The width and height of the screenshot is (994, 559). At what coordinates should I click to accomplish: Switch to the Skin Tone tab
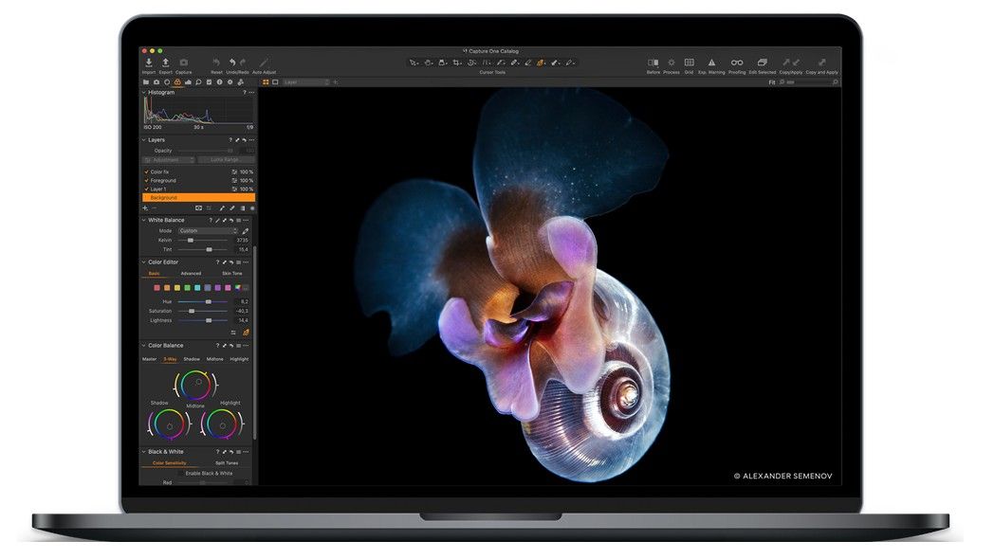point(231,273)
